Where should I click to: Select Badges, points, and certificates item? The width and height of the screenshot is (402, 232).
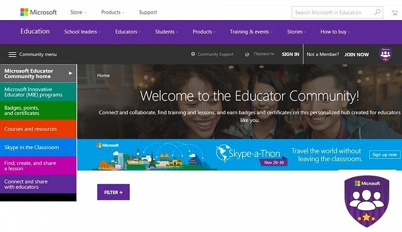38,110
